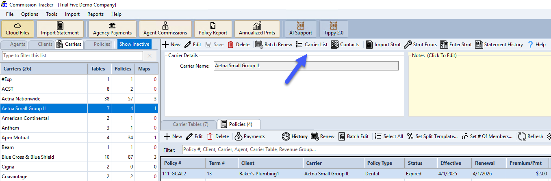551x181 pixels.
Task: Add a New carrier
Action: click(171, 45)
